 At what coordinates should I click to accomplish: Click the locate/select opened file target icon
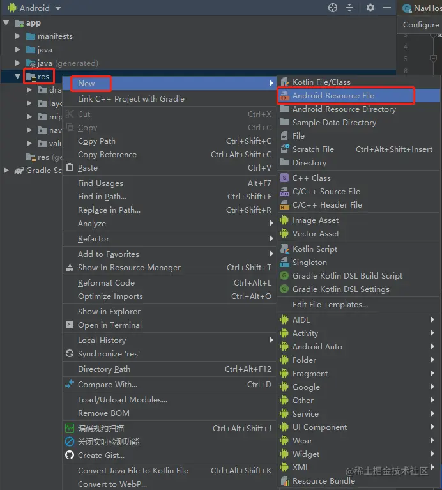(333, 8)
